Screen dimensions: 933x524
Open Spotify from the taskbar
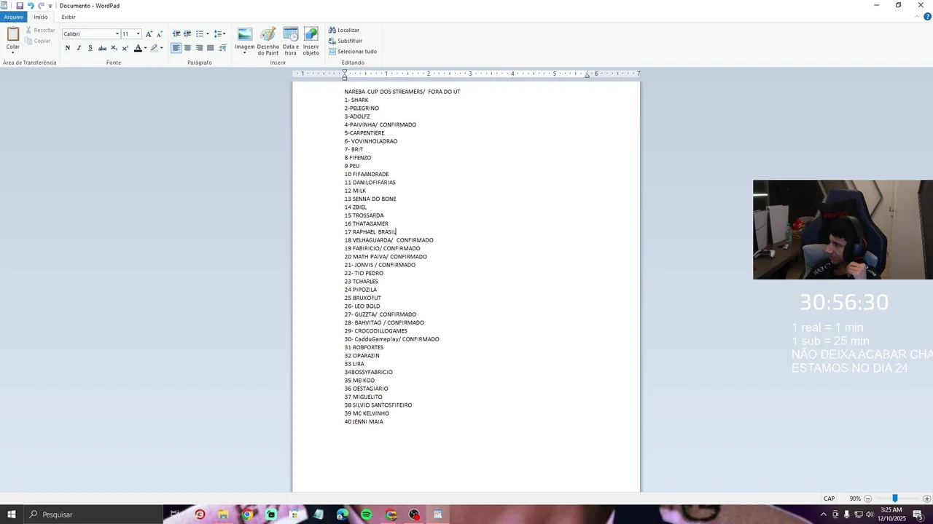coord(367,515)
